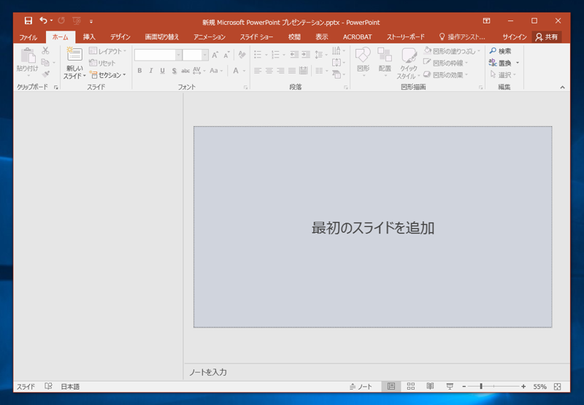584x405 pixels.
Task: Click spell check icon in status bar
Action: (x=49, y=387)
